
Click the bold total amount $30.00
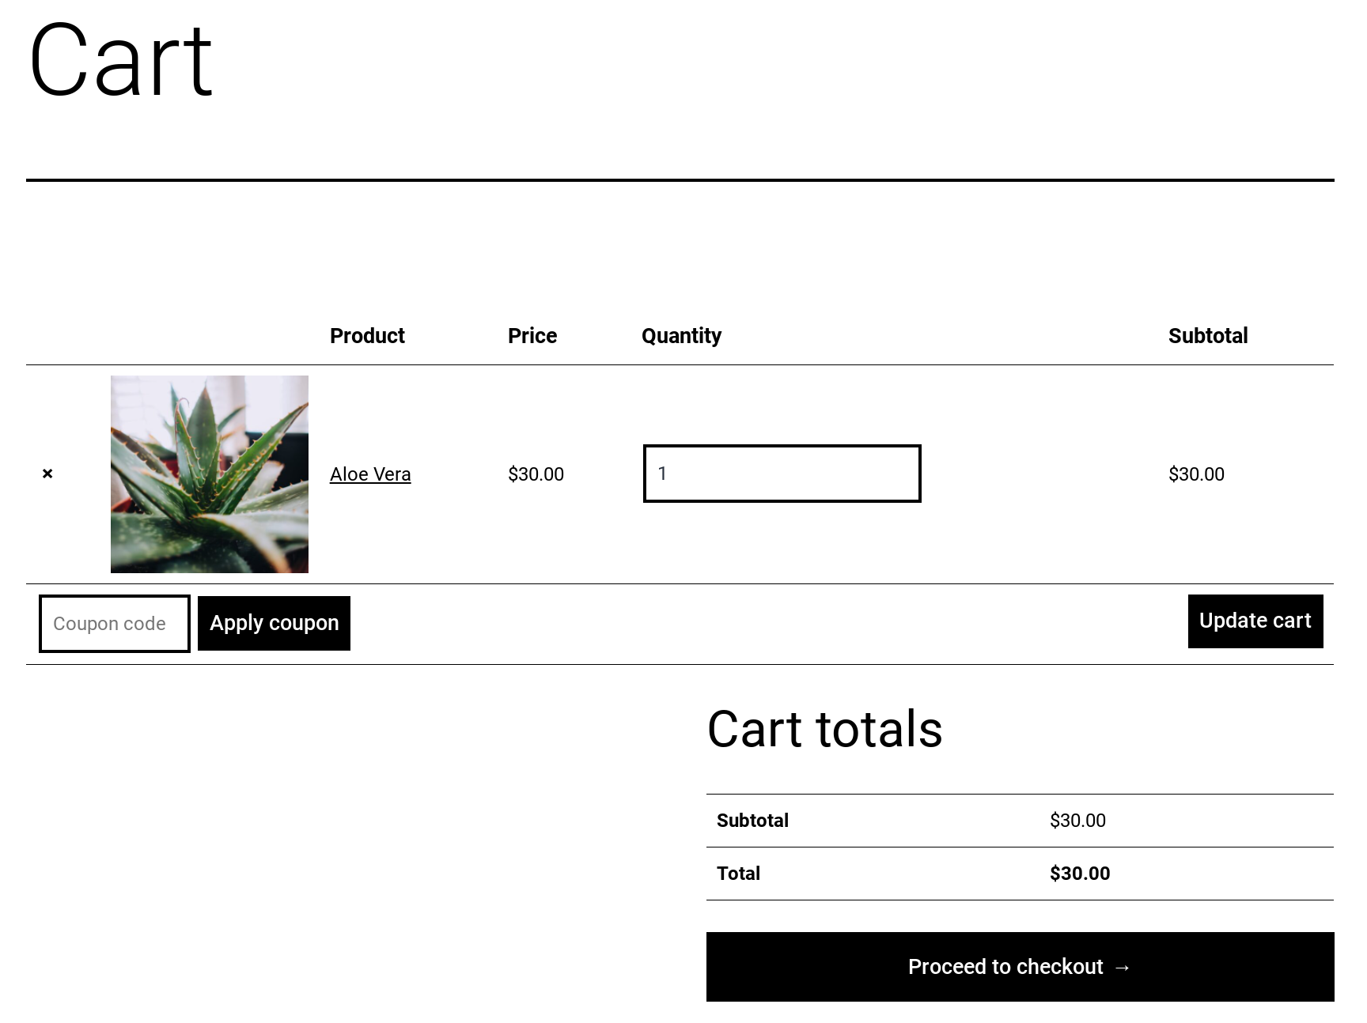point(1080,874)
